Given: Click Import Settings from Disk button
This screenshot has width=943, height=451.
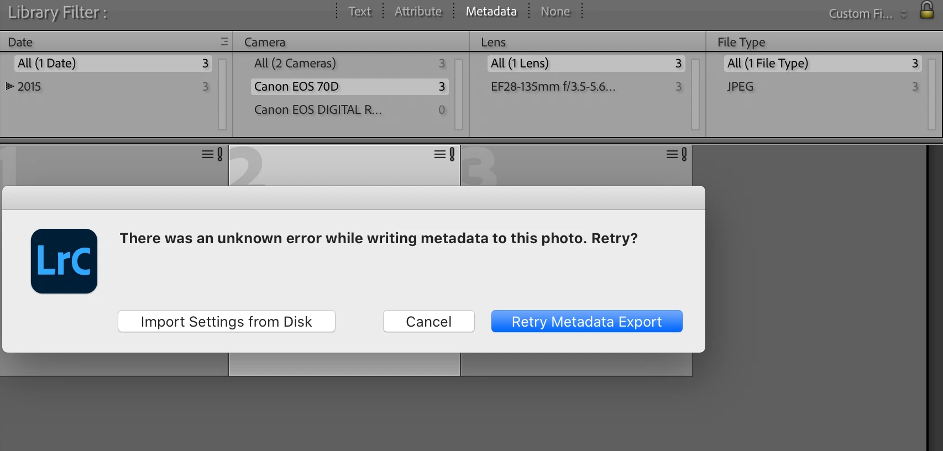Looking at the screenshot, I should point(227,321).
